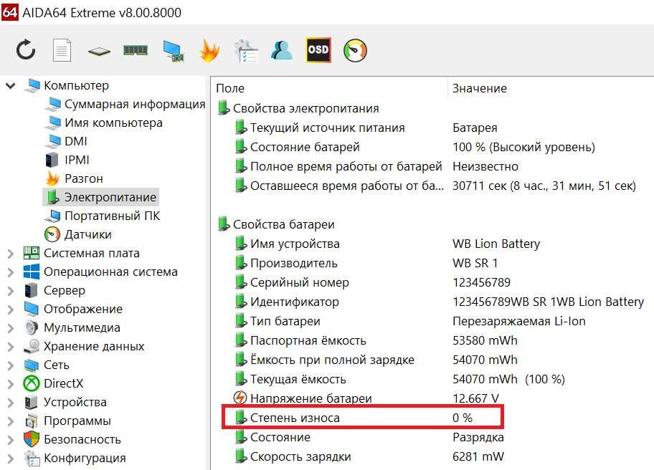Click the 54070 mWh (100 %) value
This screenshot has height=470, width=654.
coord(509,379)
